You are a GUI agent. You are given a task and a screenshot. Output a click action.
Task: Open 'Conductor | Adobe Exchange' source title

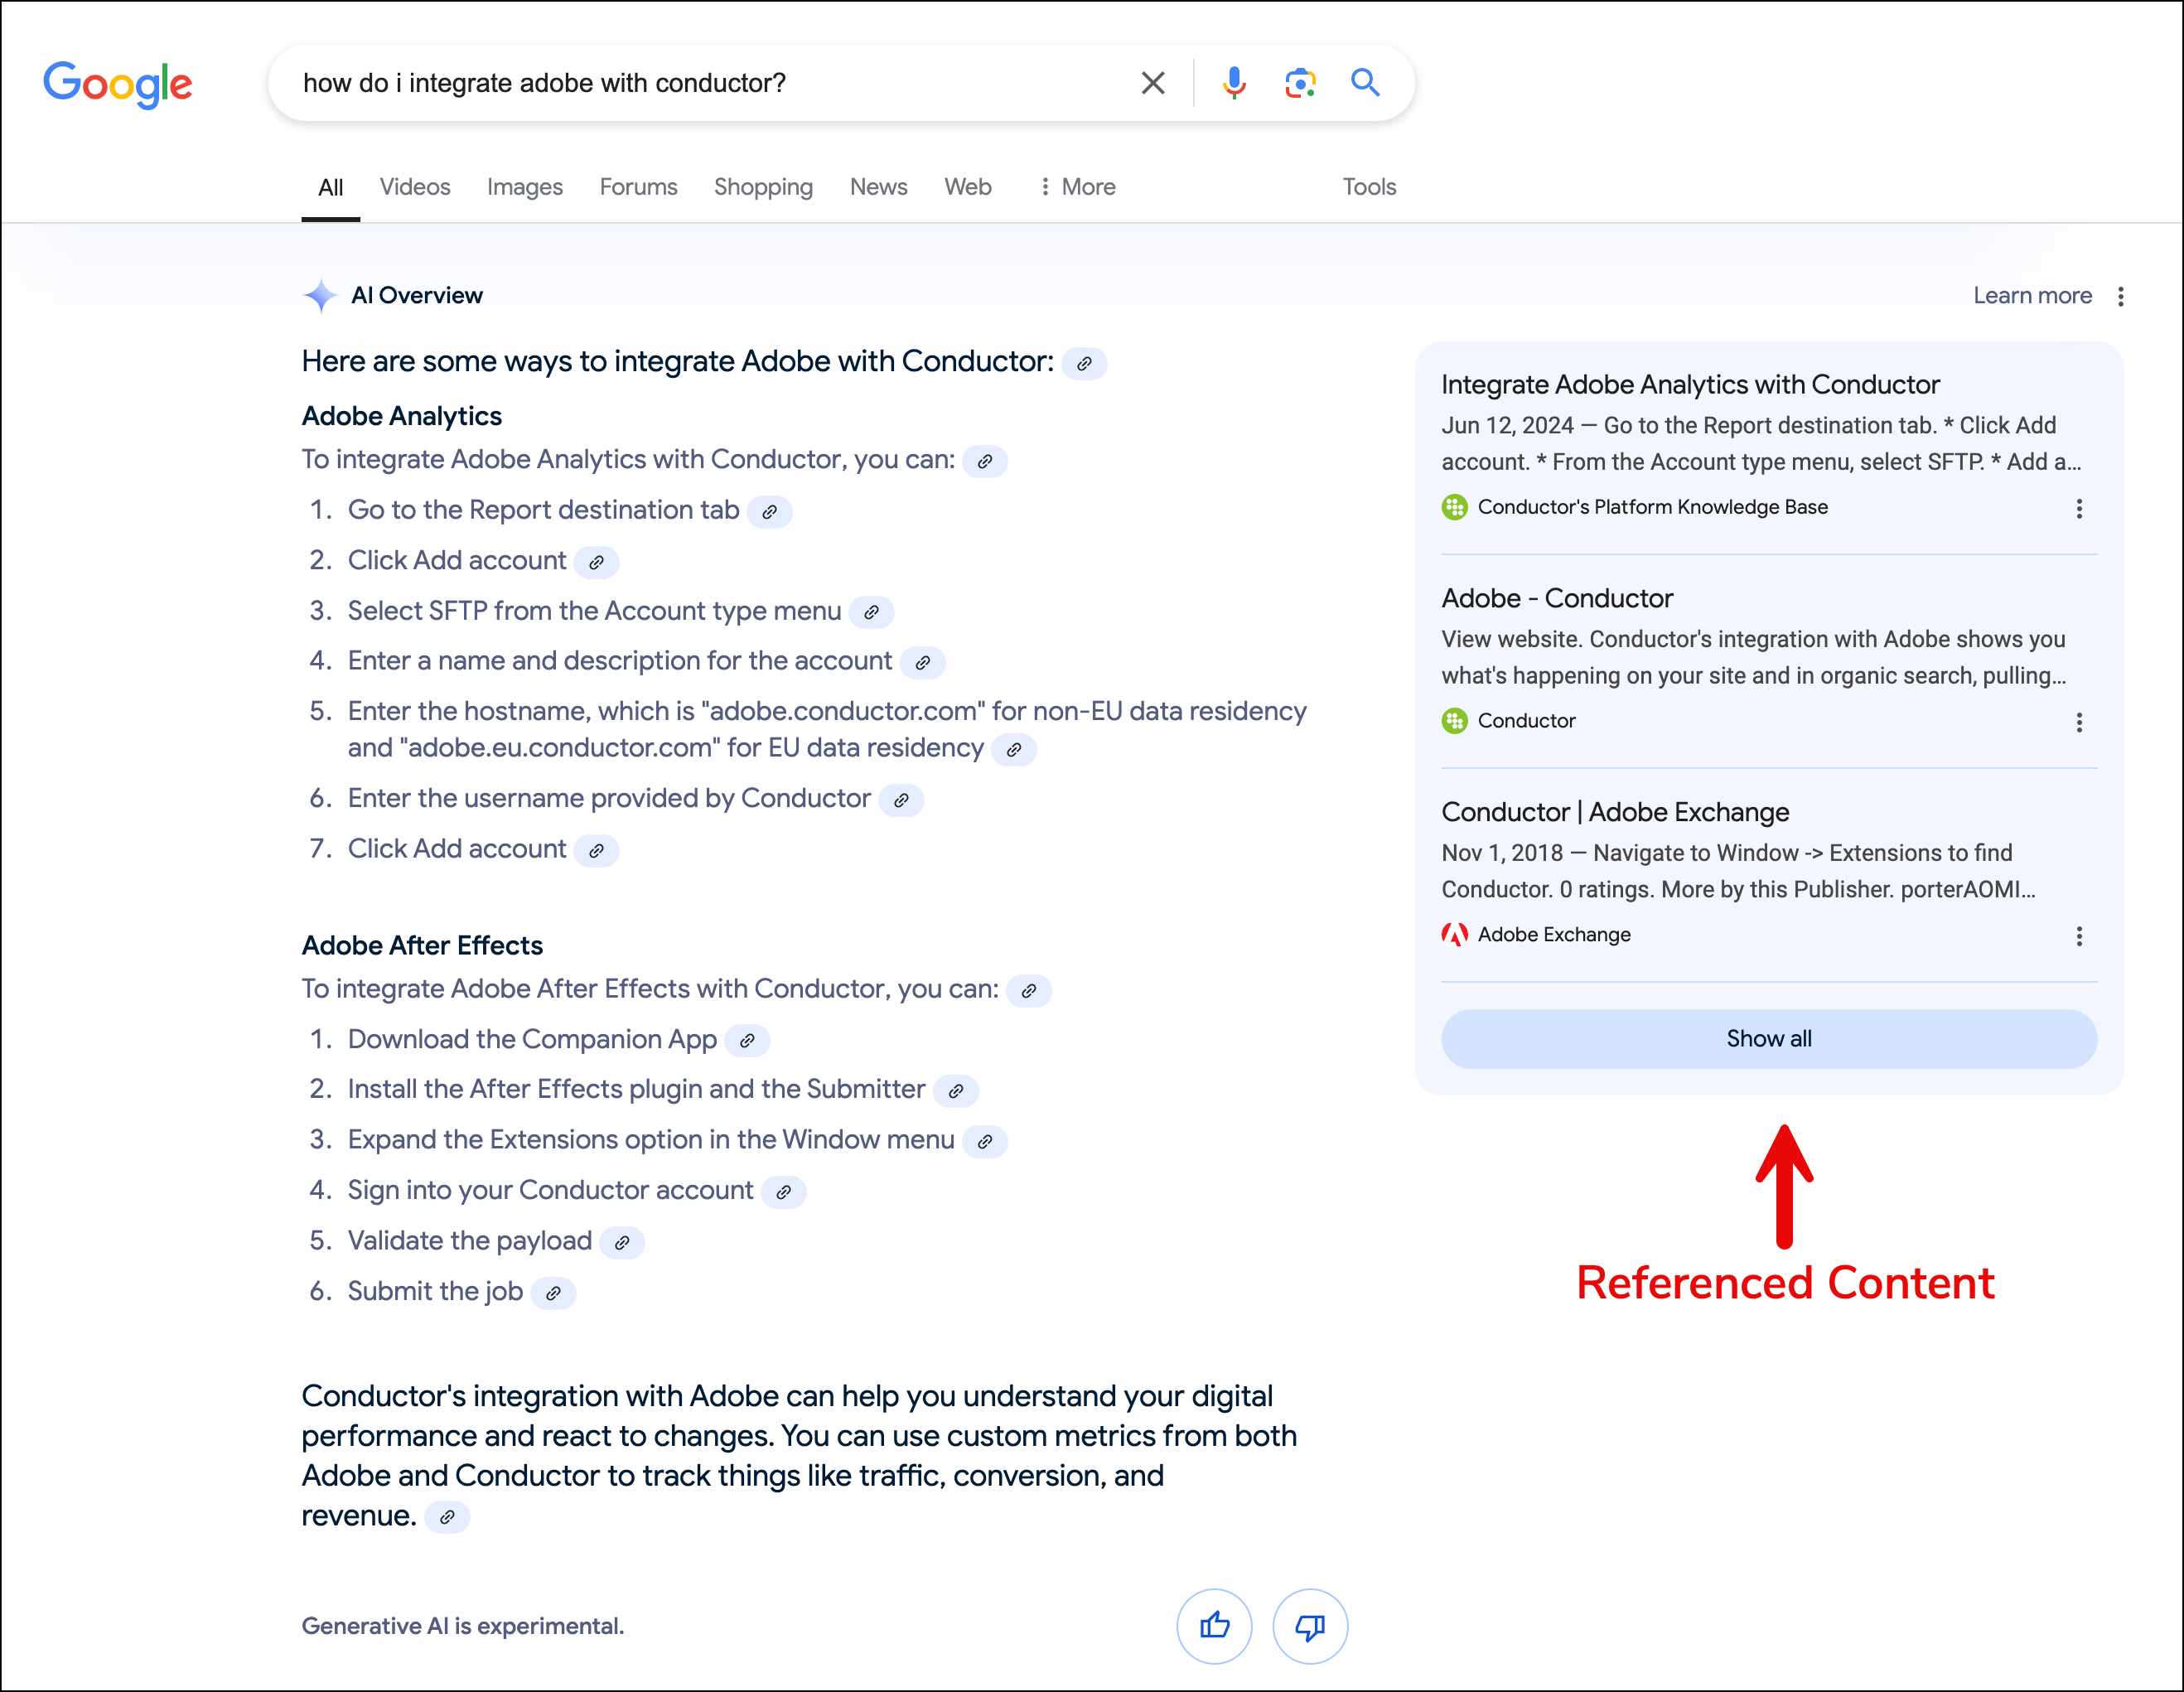tap(1615, 812)
